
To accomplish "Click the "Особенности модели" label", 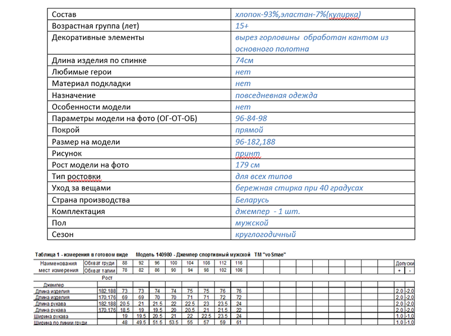I will (91, 107).
